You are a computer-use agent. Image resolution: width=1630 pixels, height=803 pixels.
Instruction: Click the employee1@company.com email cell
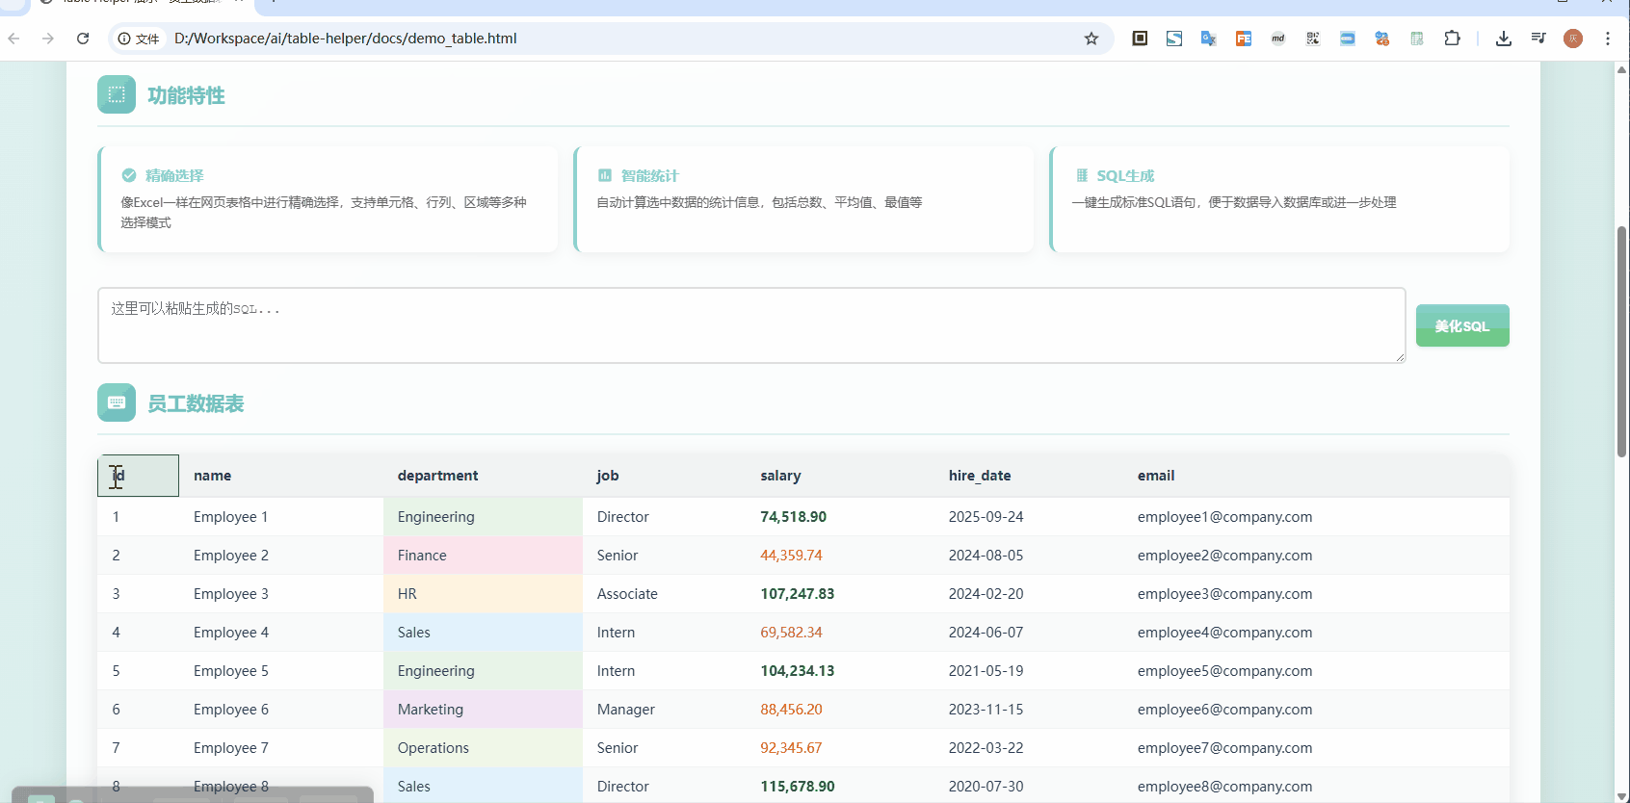[1224, 517]
